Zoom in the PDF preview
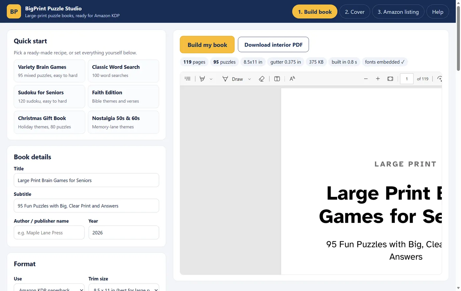The height and width of the screenshot is (291, 461). click(378, 79)
